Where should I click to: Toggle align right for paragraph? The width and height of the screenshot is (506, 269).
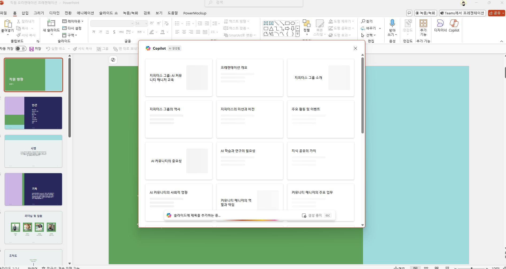(x=191, y=32)
